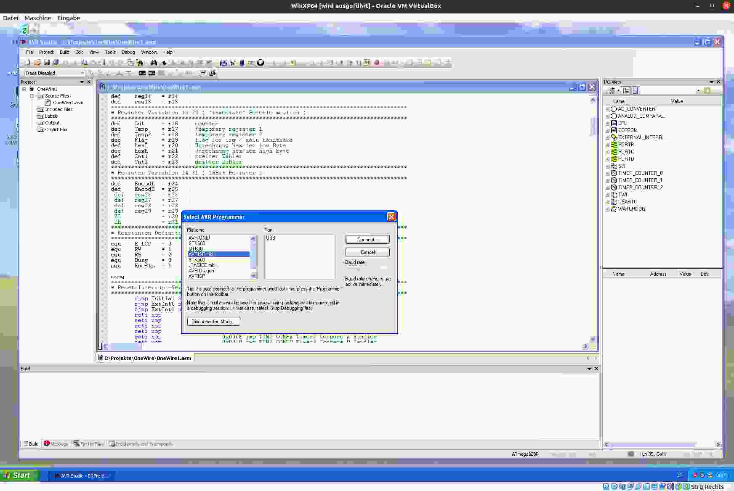Open the VirtualBox Eingabe menu

69,18
